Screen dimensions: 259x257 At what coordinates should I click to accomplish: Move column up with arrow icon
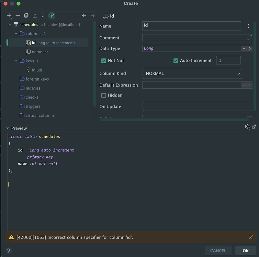coord(35,16)
